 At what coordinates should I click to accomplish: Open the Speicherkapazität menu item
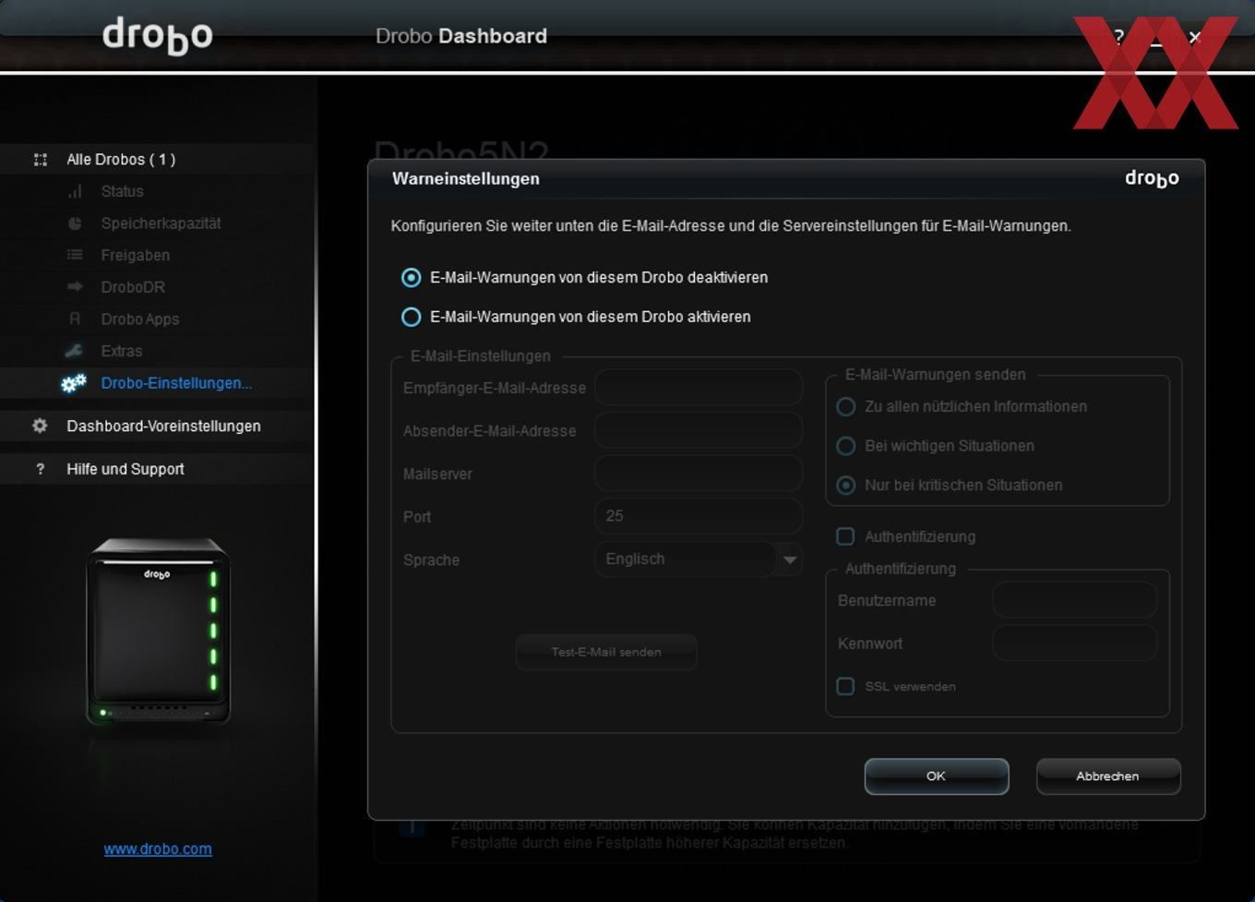[161, 223]
